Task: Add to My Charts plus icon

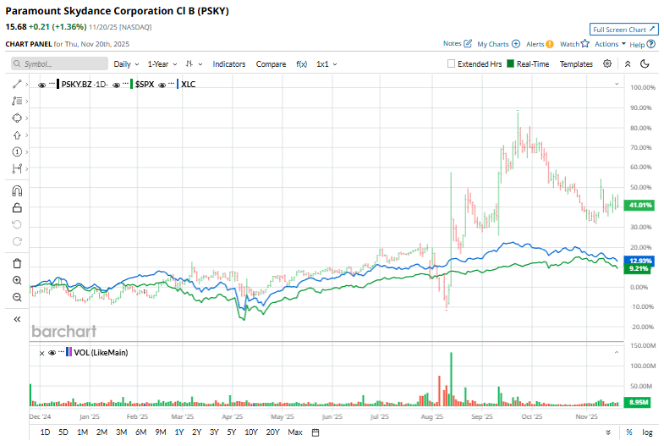Action: coord(516,44)
